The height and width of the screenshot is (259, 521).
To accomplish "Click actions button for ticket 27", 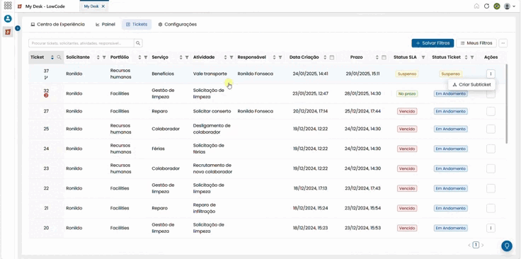I will click(491, 111).
